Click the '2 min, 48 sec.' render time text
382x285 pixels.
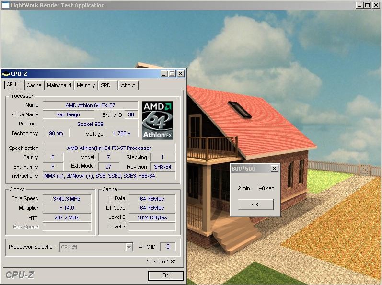pos(256,188)
